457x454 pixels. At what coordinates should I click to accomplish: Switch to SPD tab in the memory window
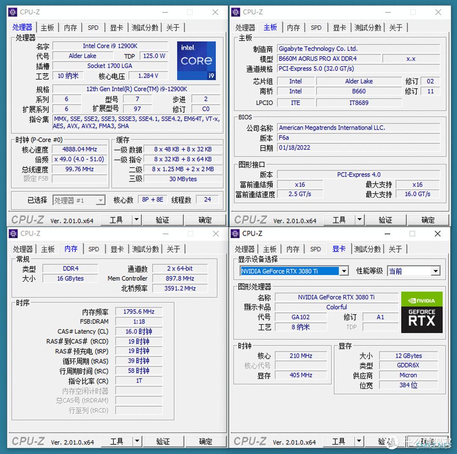tap(94, 249)
